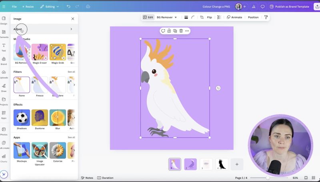Select page 2 thumbnail
This screenshot has height=182, width=320.
click(190, 164)
